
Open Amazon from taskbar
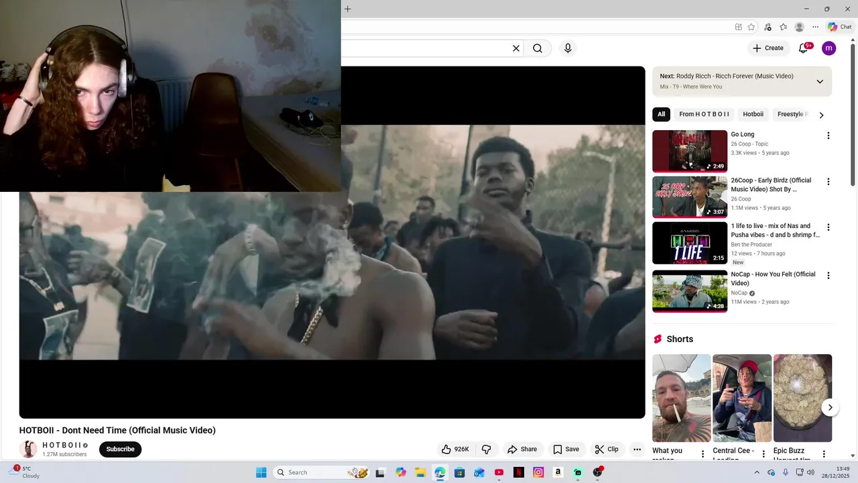[558, 472]
